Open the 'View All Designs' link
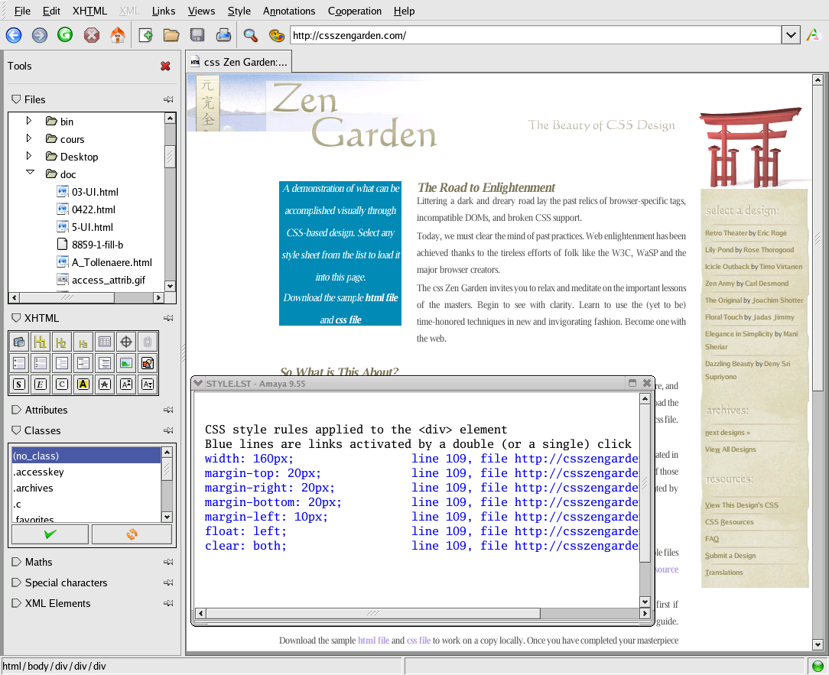This screenshot has height=675, width=829. click(730, 449)
